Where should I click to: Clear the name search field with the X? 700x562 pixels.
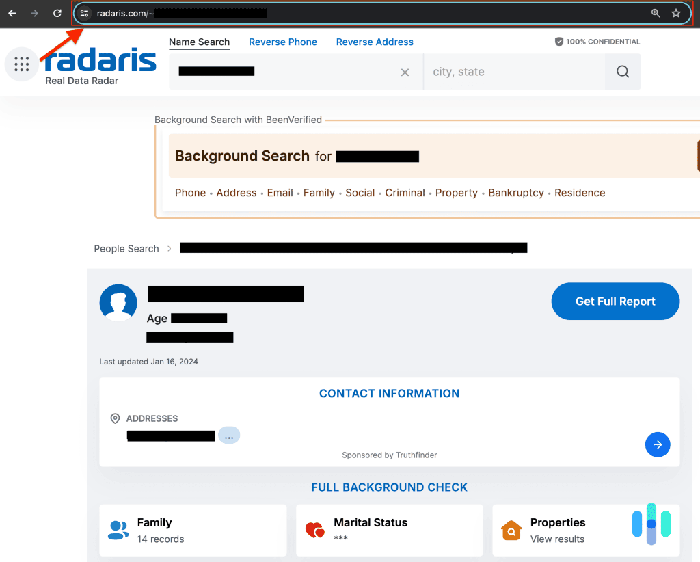click(x=405, y=72)
